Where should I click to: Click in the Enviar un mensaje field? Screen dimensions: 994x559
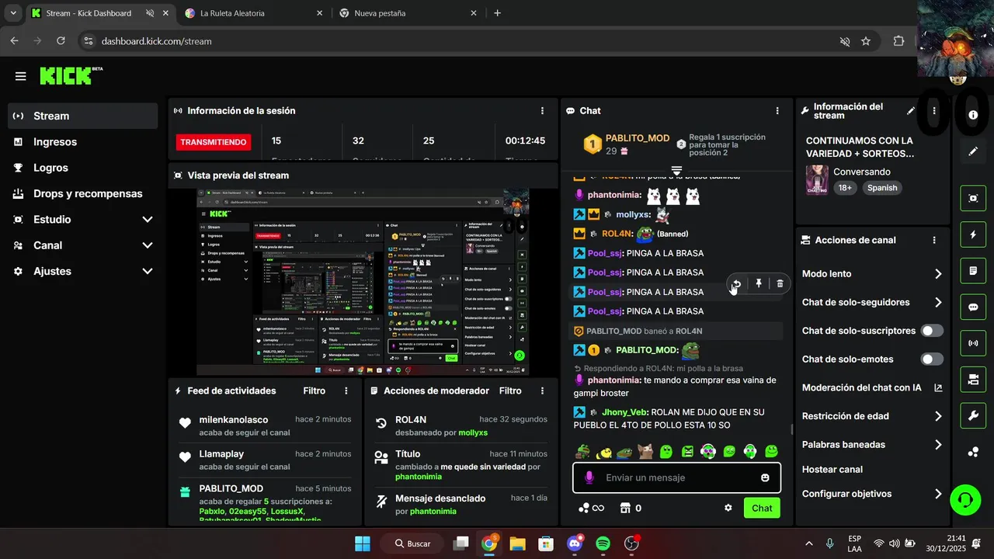click(676, 477)
